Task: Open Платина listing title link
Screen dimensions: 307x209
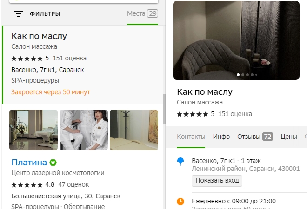Action: pos(29,163)
